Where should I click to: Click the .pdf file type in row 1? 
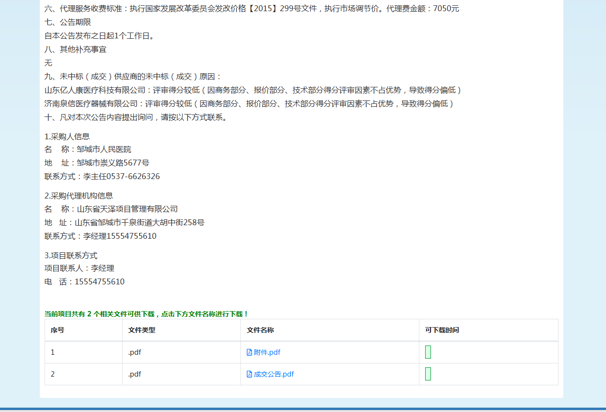pyautogui.click(x=135, y=352)
